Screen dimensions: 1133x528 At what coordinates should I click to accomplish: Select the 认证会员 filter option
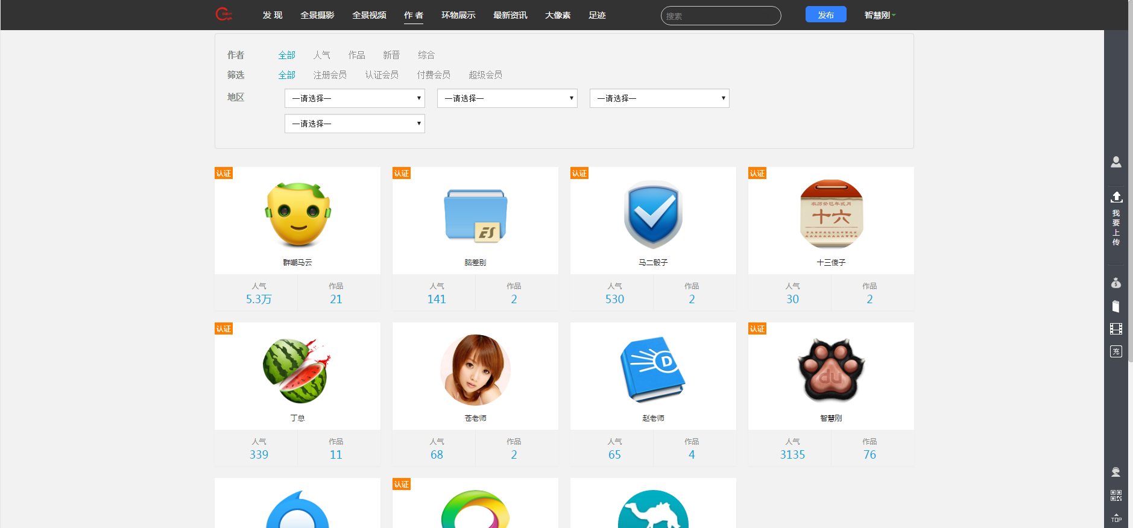click(x=382, y=75)
